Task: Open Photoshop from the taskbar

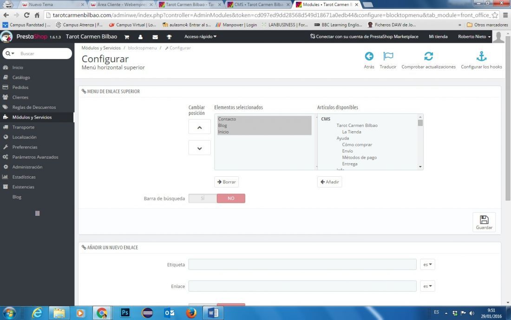Action: (x=125, y=313)
